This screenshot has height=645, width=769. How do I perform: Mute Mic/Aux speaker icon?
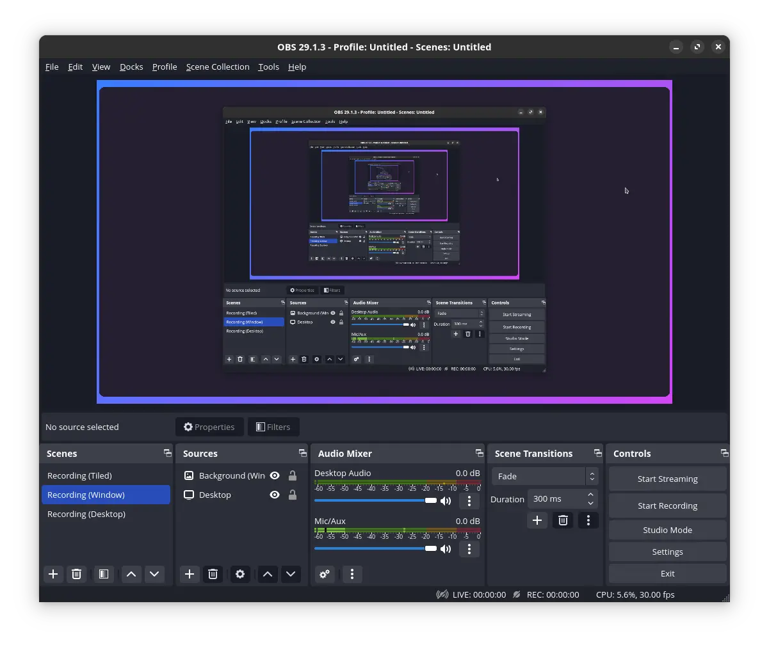point(446,549)
